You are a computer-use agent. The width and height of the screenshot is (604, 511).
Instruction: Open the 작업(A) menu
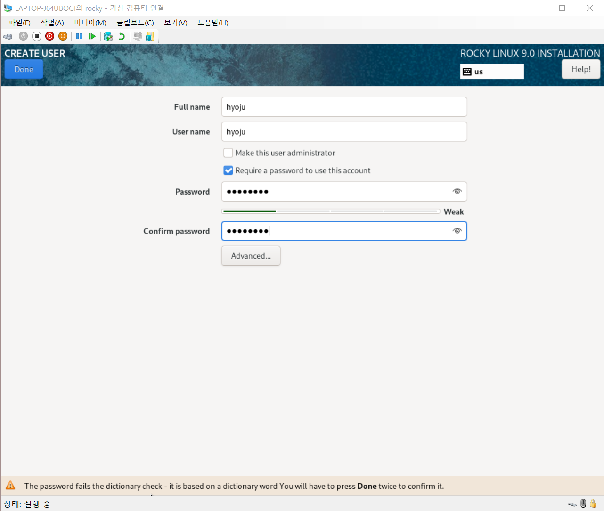click(52, 23)
